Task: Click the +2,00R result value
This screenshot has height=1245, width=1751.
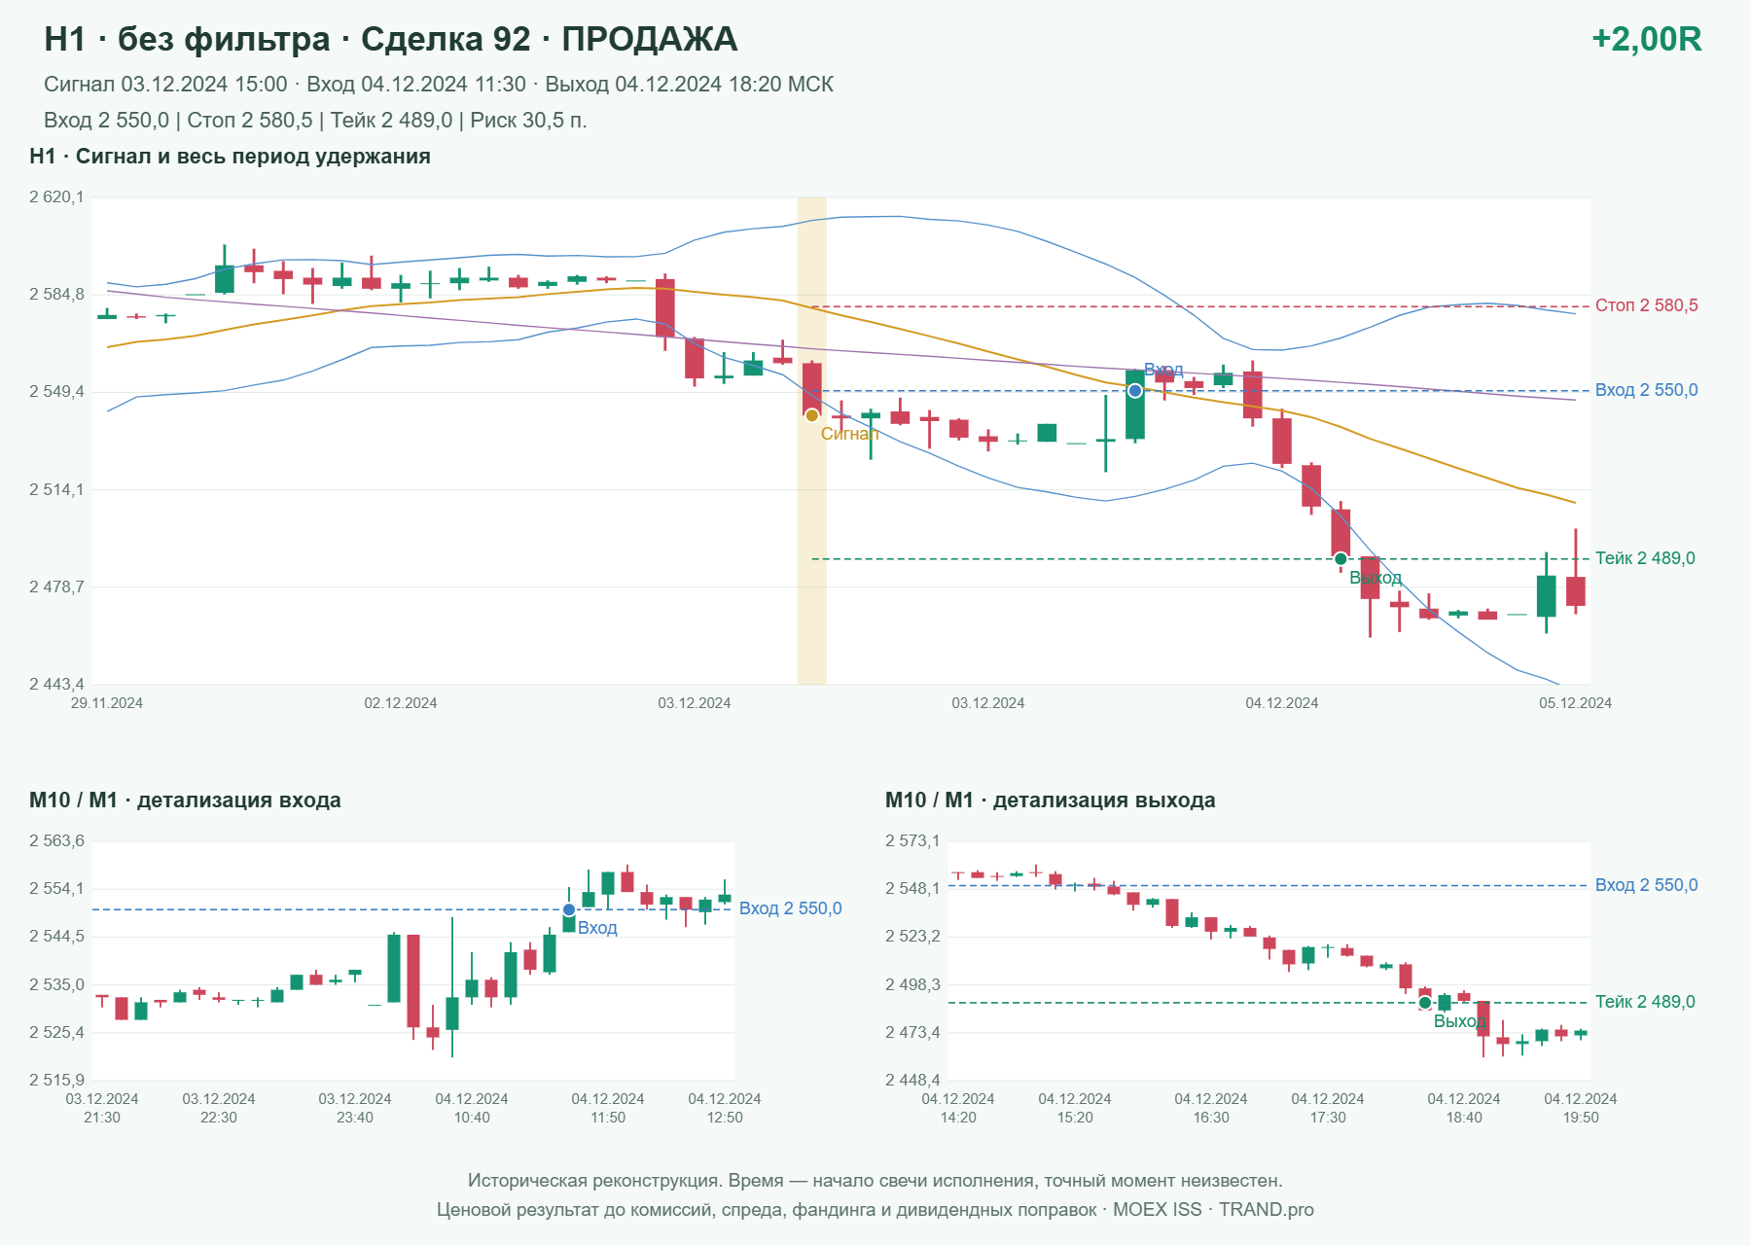Action: (x=1646, y=39)
